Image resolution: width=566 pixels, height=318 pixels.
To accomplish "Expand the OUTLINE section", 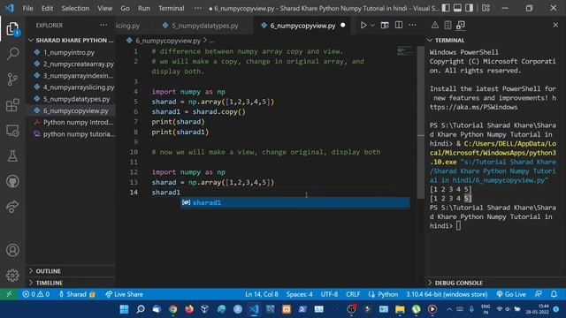I will [x=72, y=271].
